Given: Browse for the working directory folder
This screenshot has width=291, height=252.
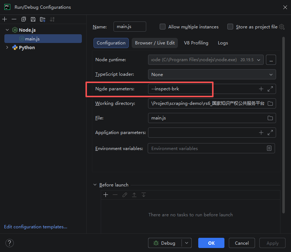Looking at the screenshot, I should coord(270,103).
